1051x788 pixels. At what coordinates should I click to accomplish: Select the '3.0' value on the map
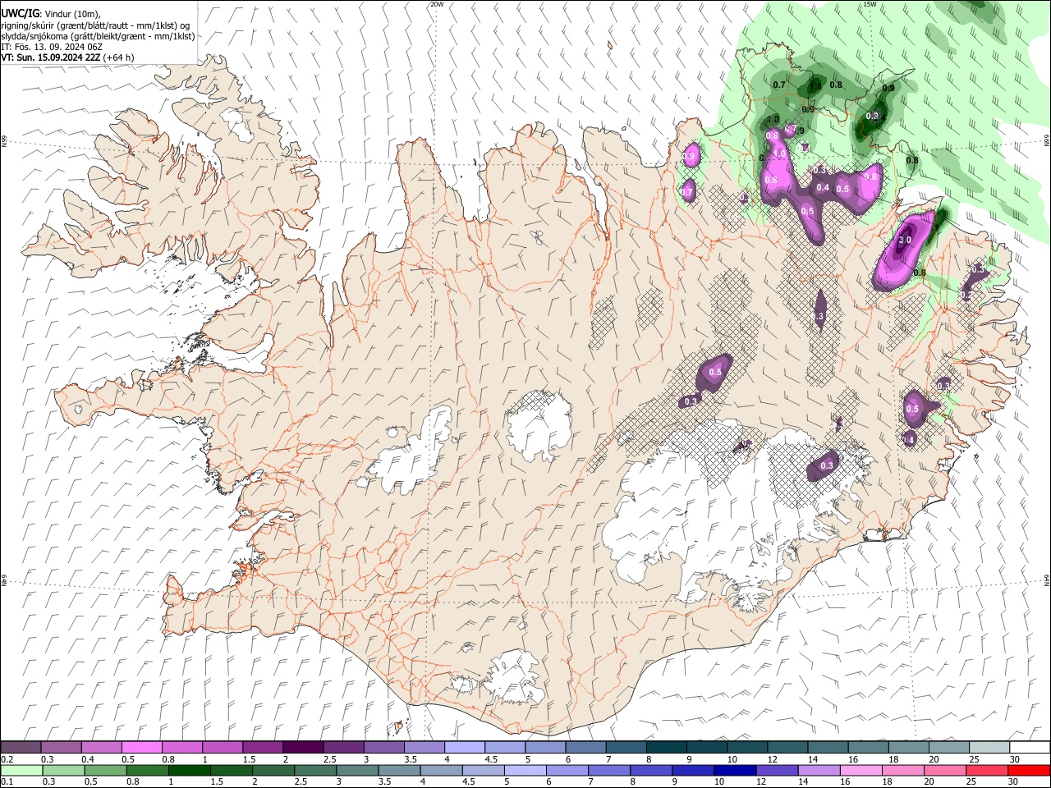[x=905, y=240]
